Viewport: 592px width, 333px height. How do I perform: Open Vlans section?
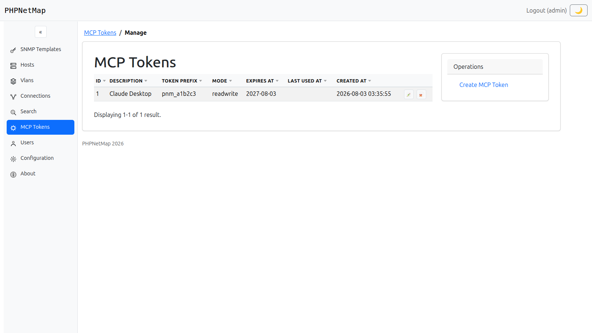point(41,81)
